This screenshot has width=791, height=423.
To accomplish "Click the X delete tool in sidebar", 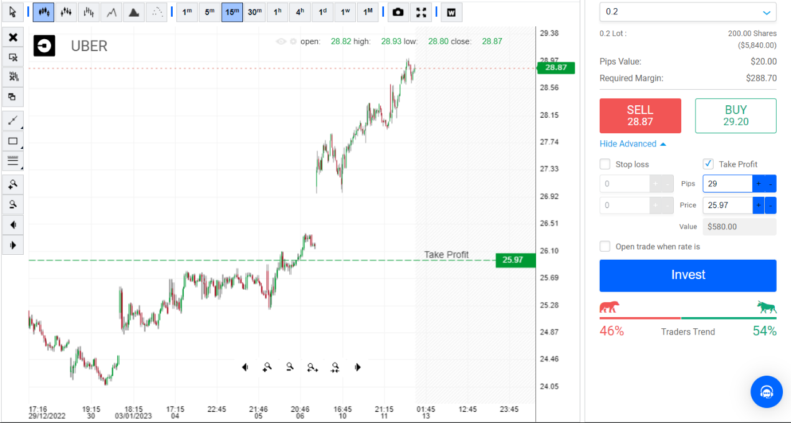I will (12, 37).
